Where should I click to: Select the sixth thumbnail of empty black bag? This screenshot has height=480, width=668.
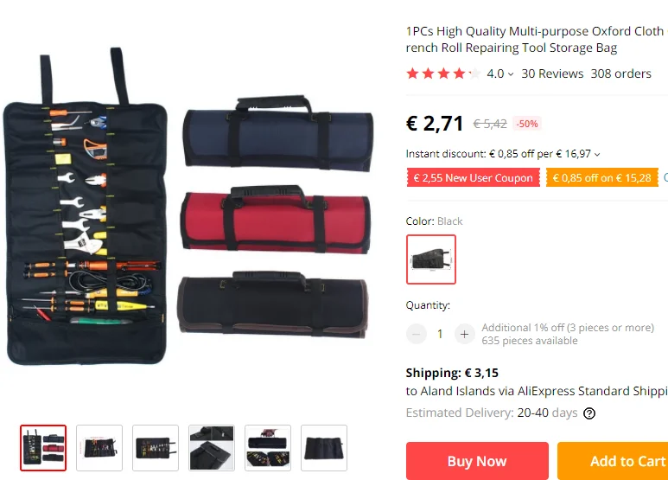[324, 448]
